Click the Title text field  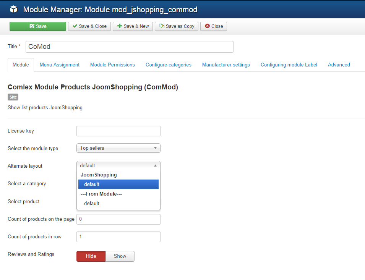point(129,47)
